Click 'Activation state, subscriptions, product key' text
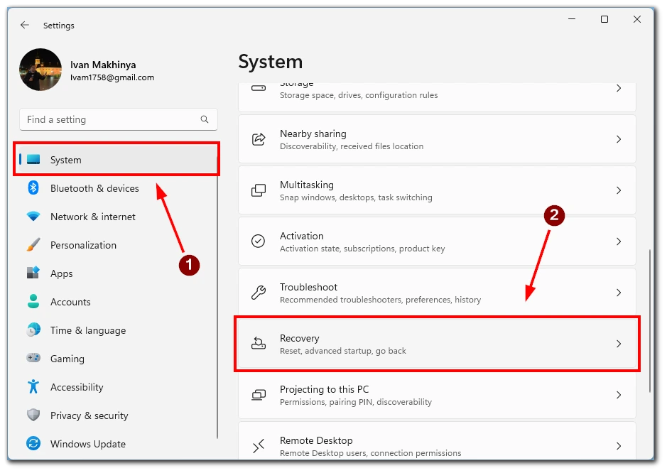 [362, 249]
